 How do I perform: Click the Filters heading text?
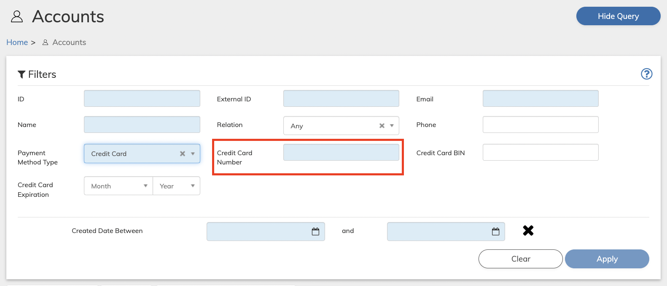click(x=42, y=74)
